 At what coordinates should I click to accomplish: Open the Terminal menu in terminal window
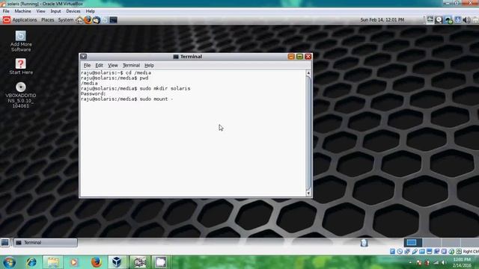131,65
